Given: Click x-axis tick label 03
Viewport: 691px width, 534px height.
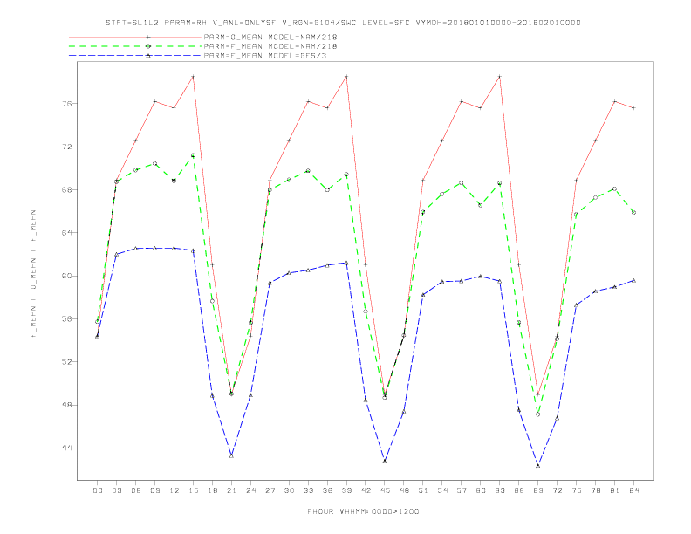Looking at the screenshot, I should (116, 490).
